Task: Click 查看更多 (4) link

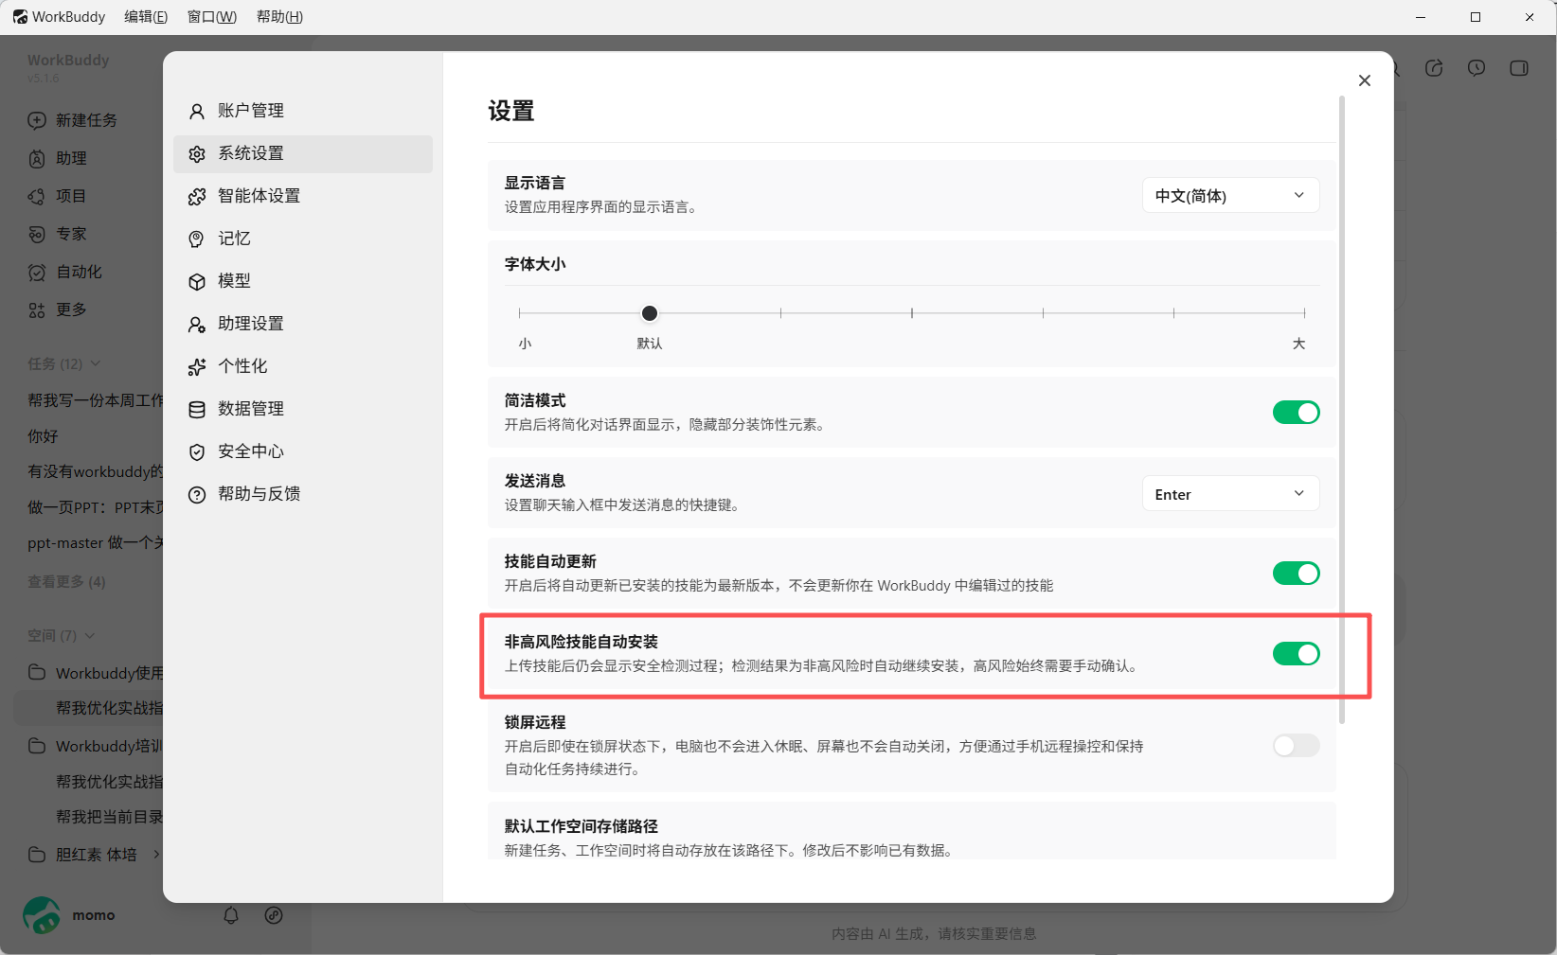Action: pyautogui.click(x=66, y=582)
